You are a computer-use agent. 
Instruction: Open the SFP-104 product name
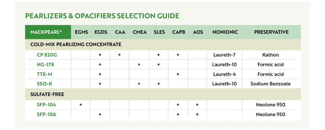(46, 105)
